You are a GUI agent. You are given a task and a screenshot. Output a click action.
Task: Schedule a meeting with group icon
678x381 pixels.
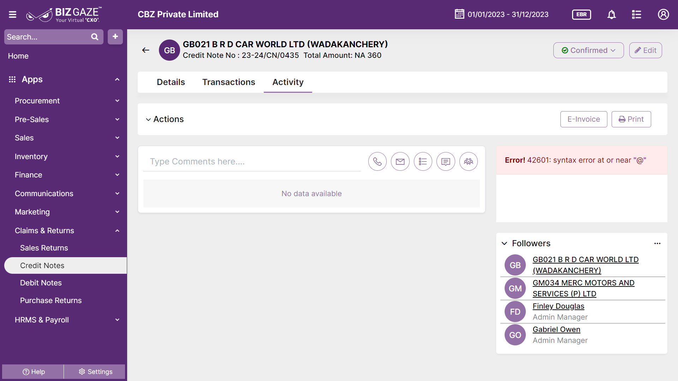tap(469, 162)
